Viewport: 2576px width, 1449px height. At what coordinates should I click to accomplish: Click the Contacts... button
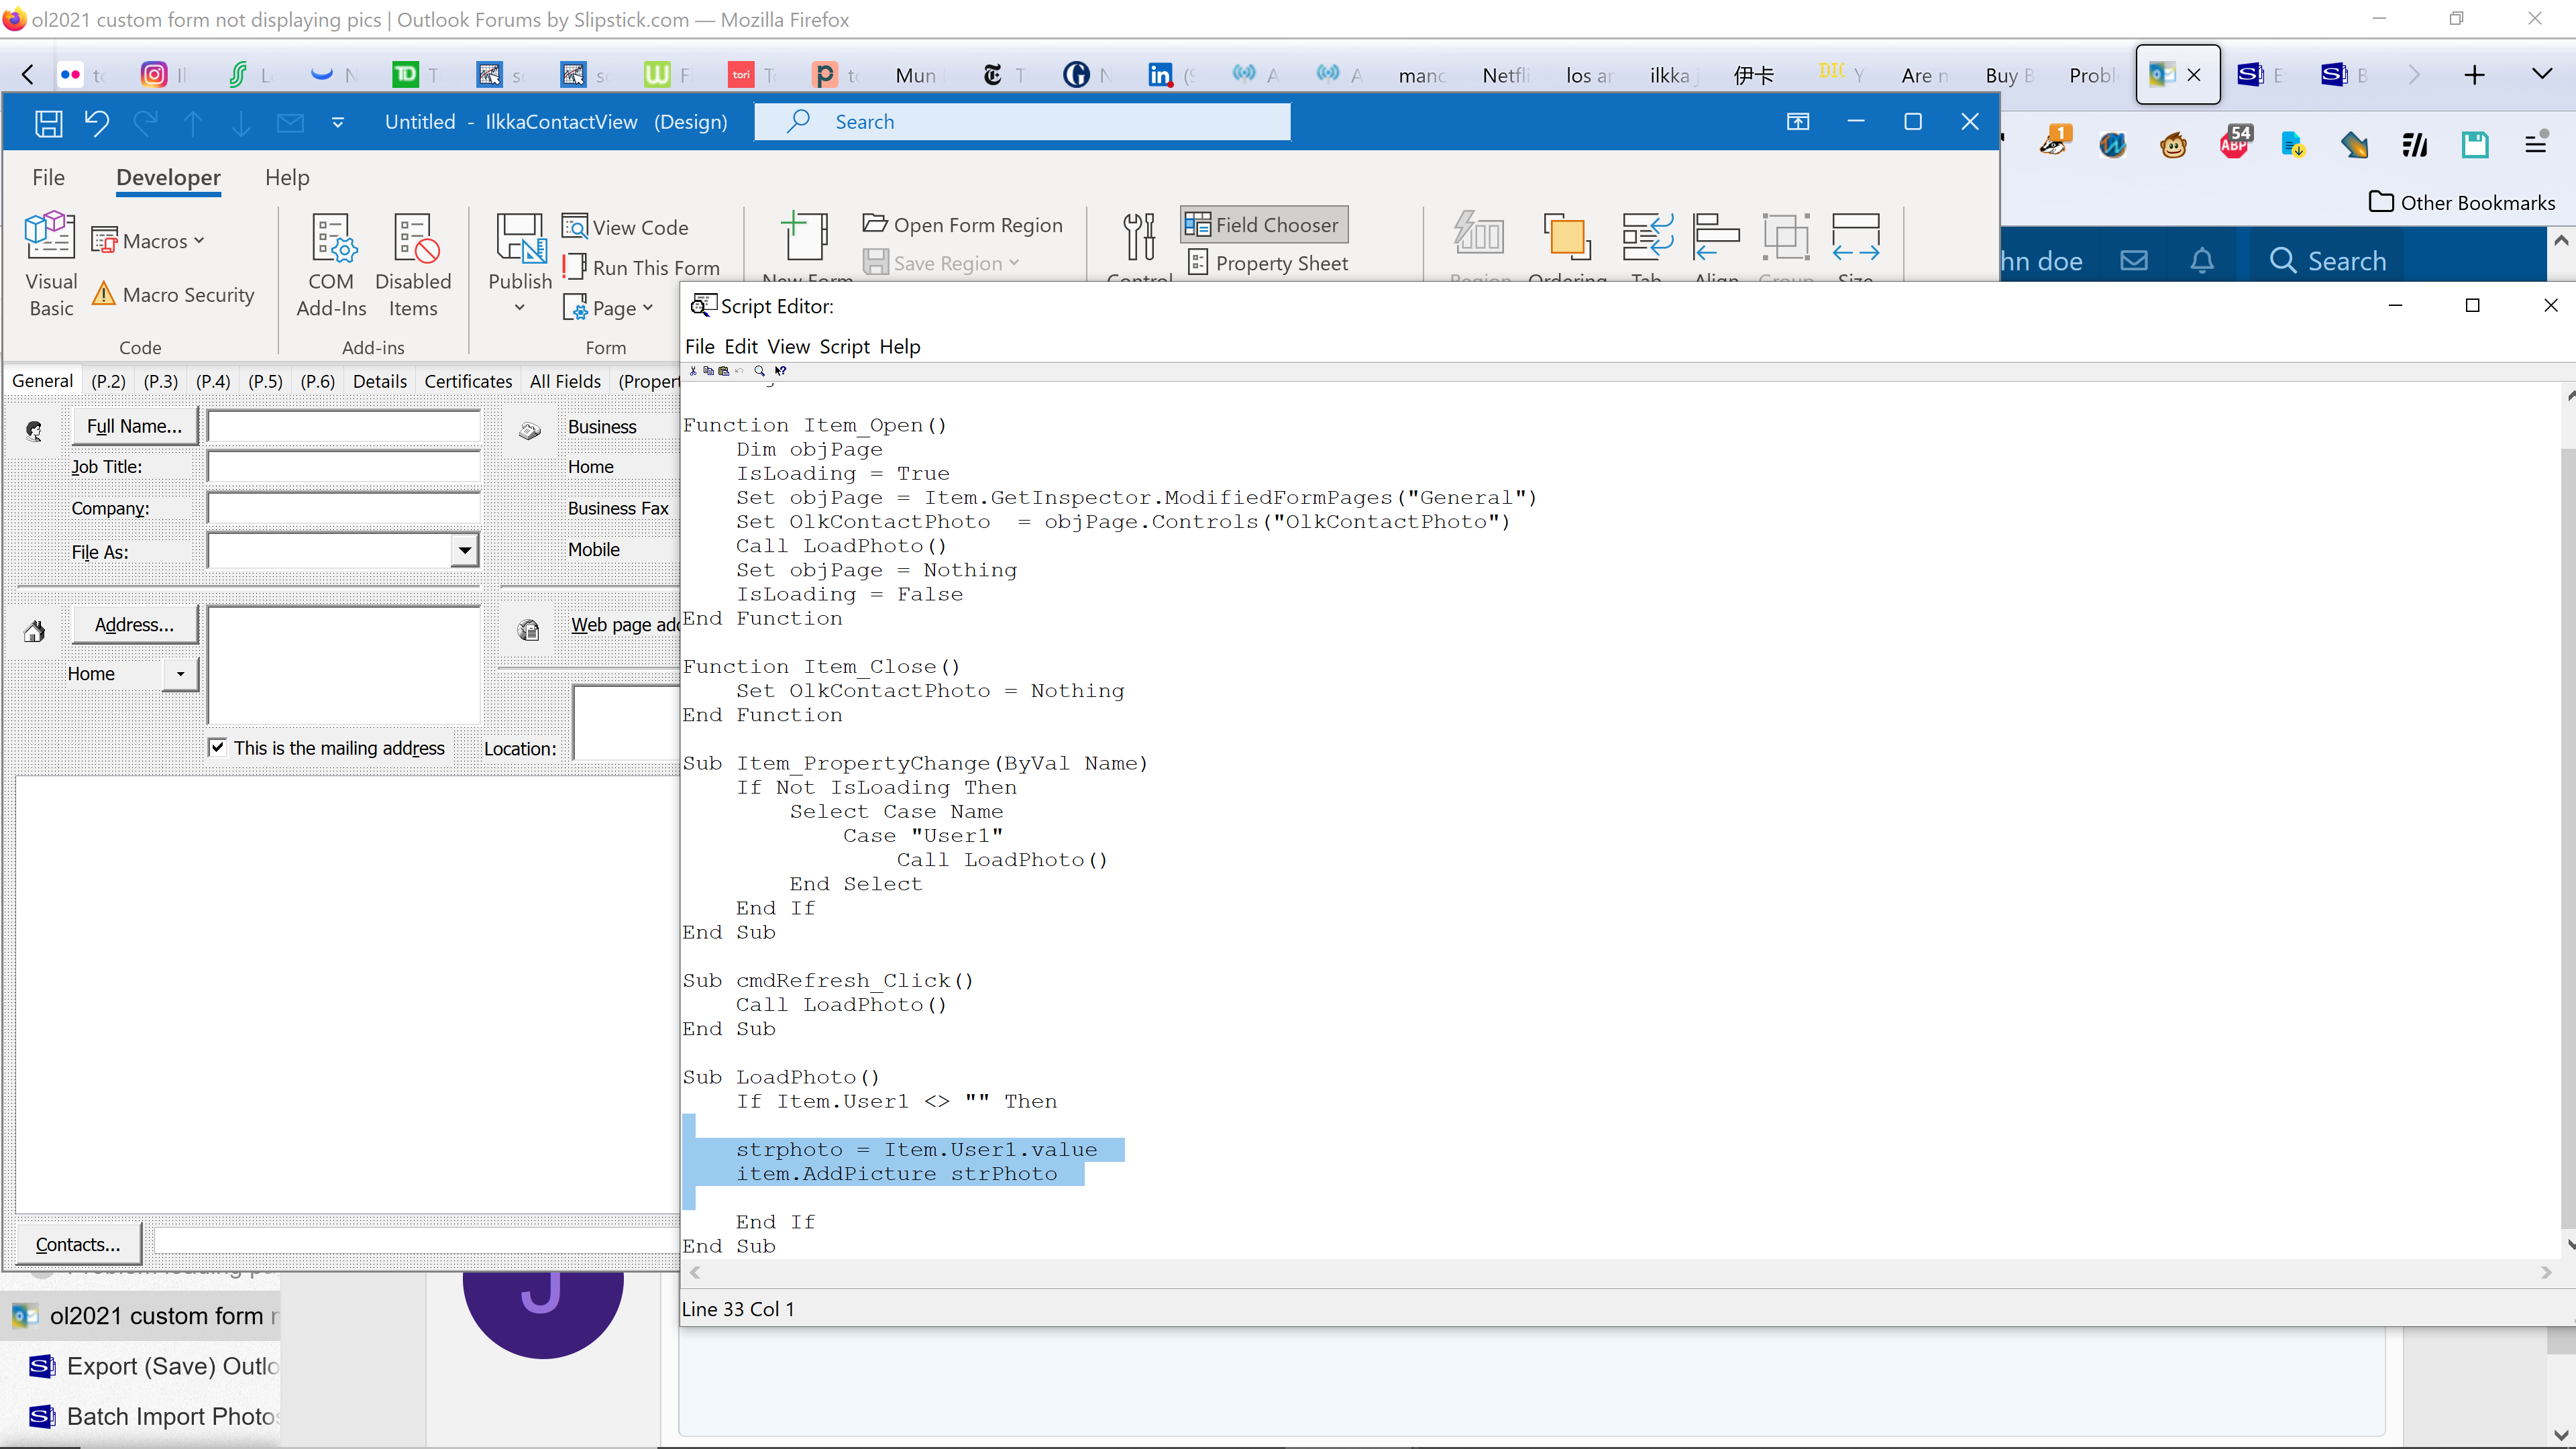click(x=78, y=1244)
